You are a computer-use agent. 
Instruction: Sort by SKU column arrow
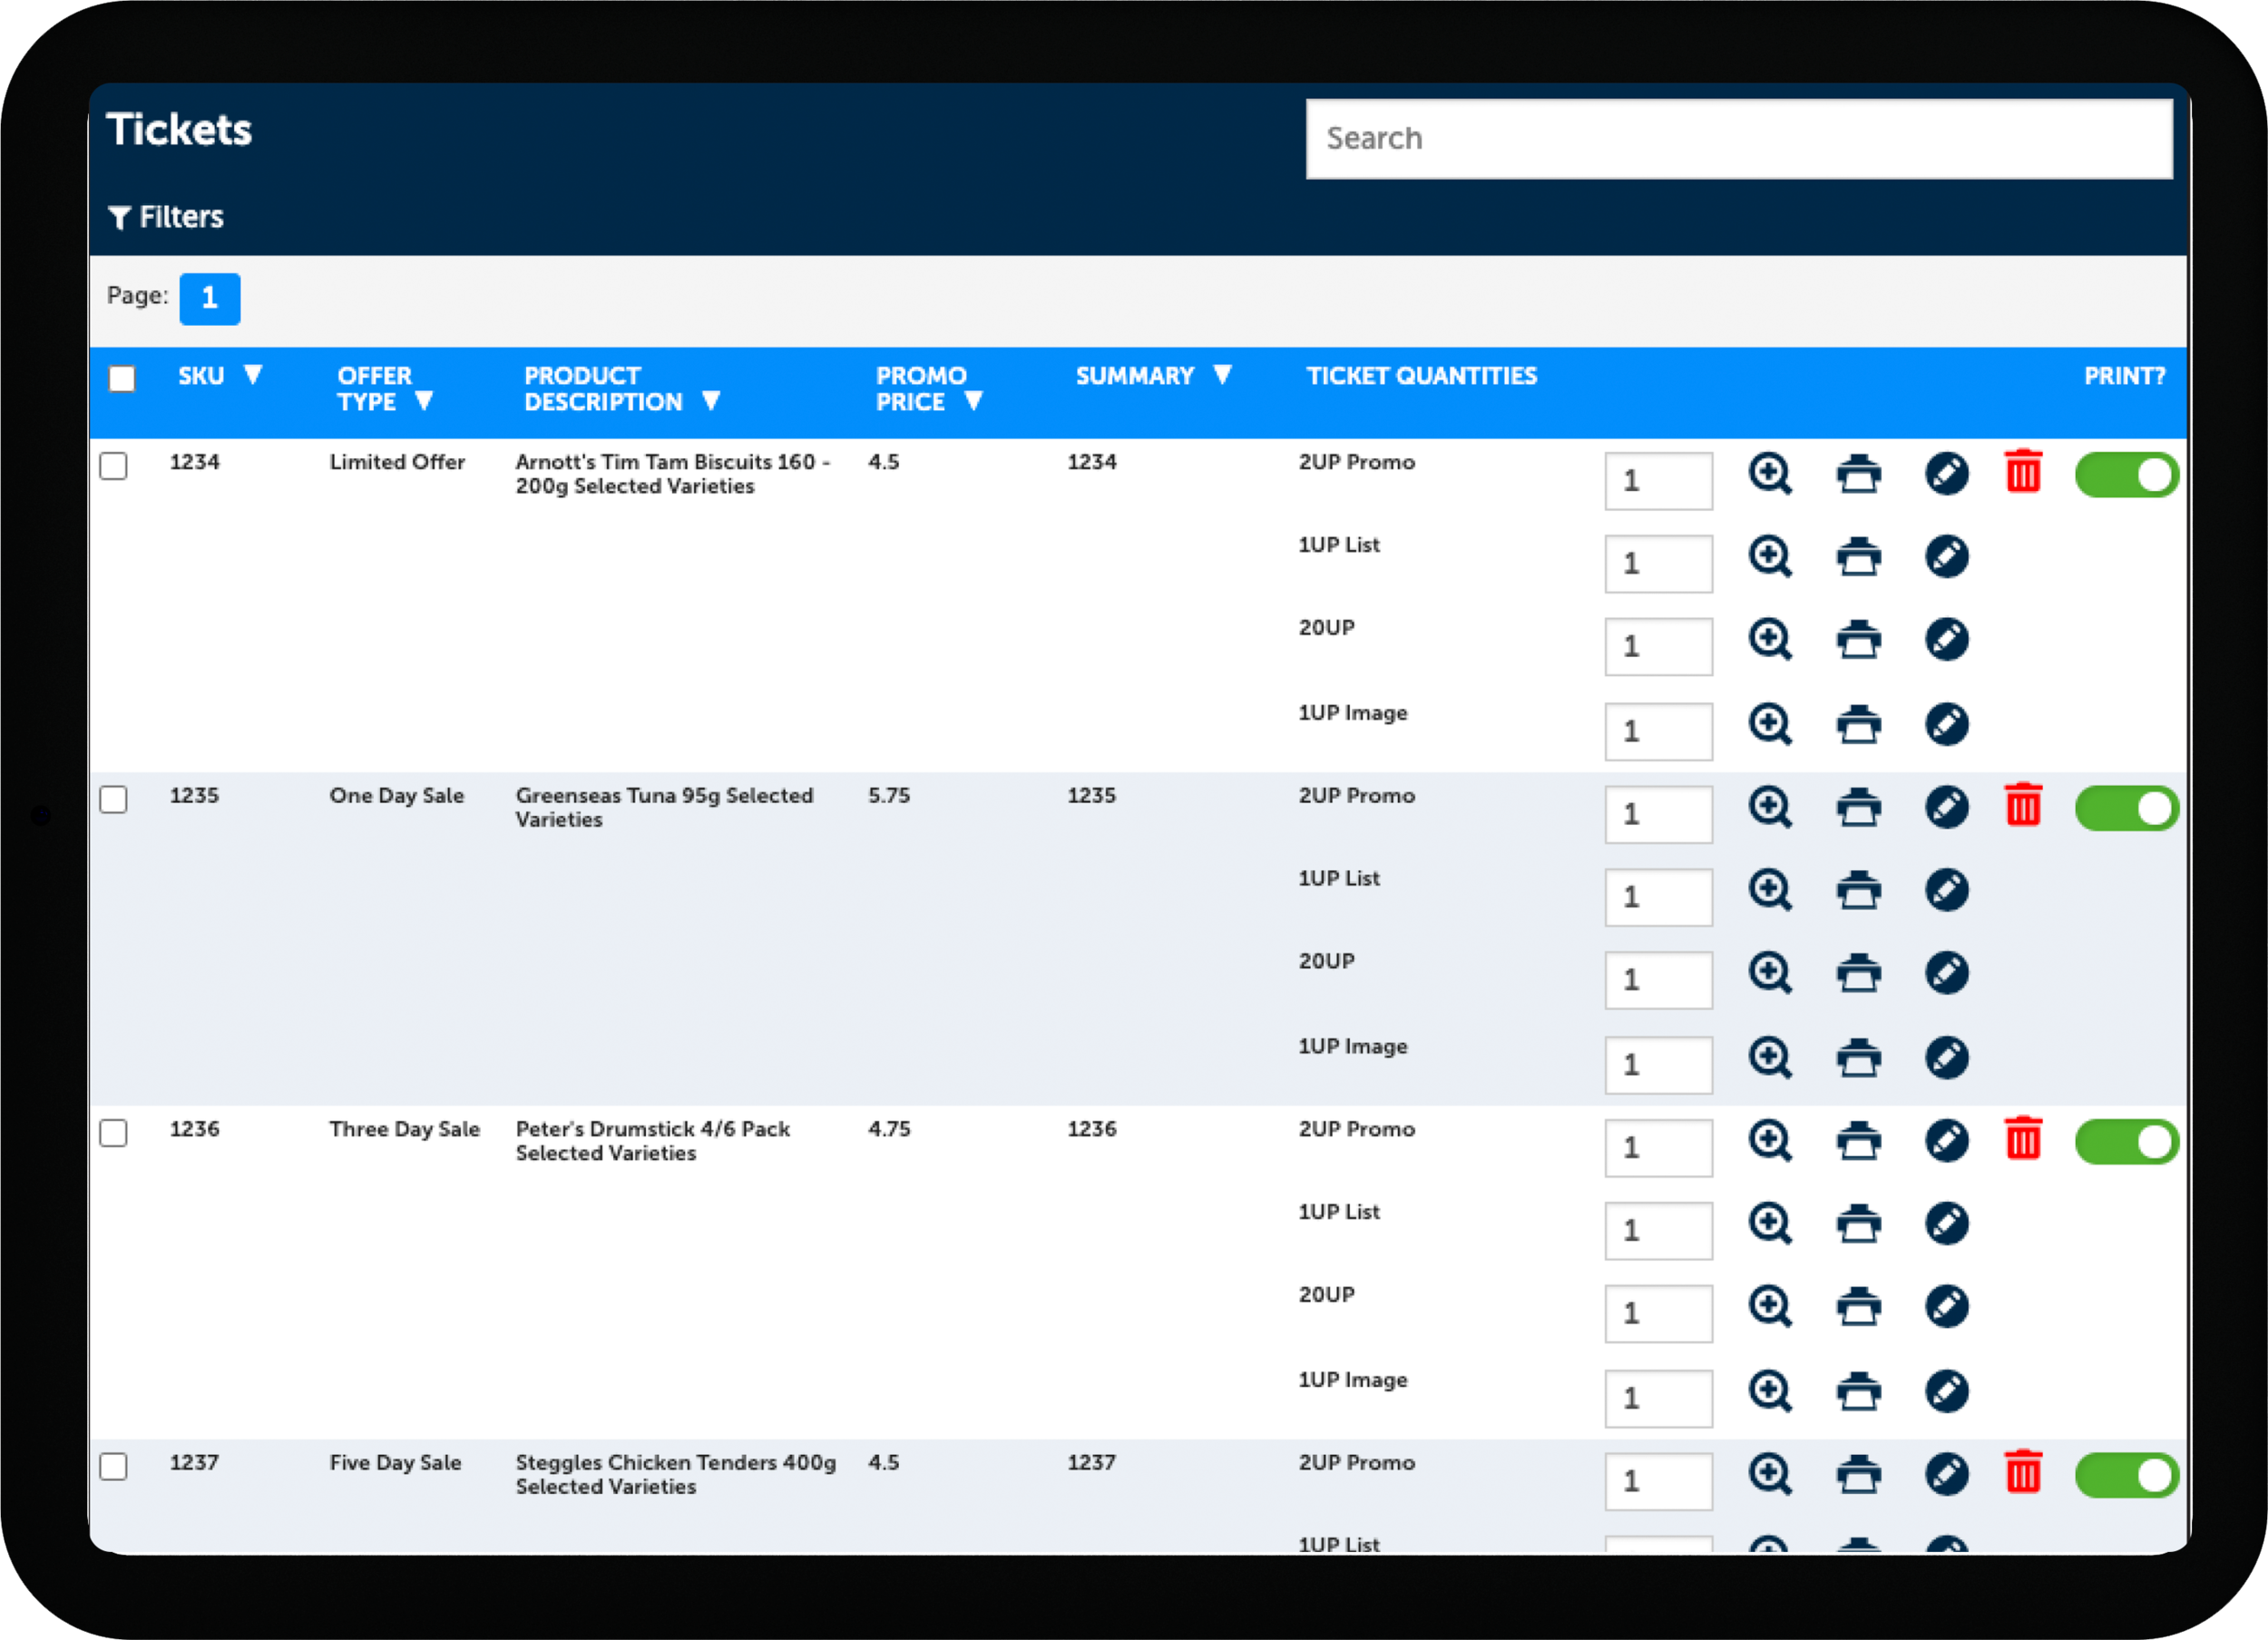[253, 375]
